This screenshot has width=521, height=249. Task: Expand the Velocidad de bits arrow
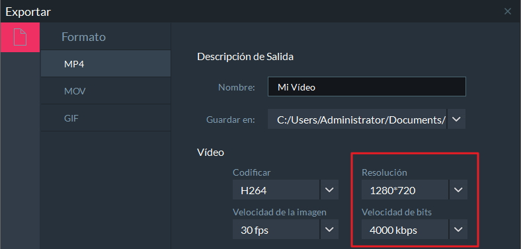(x=458, y=229)
